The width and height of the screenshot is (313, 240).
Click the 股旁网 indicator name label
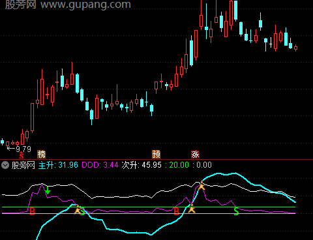coord(23,165)
